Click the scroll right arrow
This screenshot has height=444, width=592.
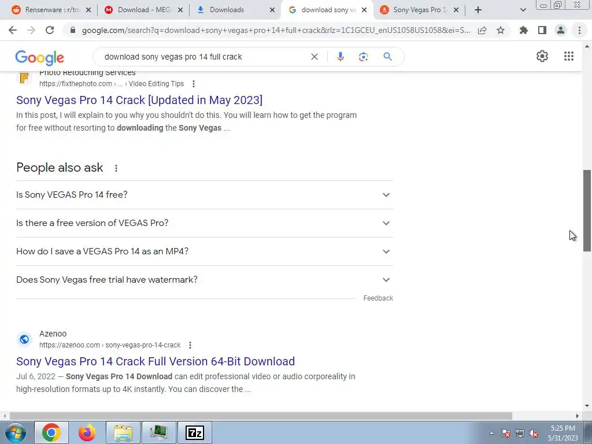[x=578, y=416]
